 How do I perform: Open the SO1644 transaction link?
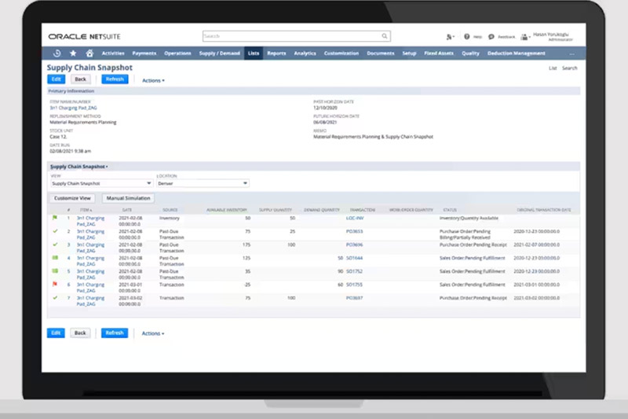point(355,258)
